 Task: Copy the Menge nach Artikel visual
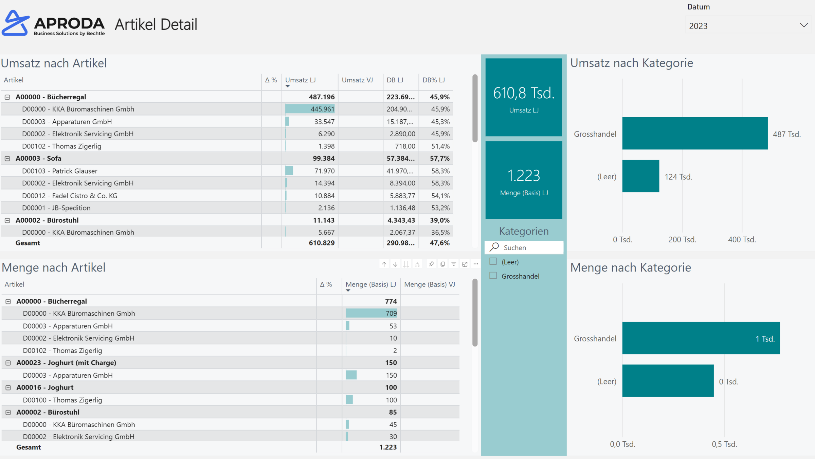(x=442, y=264)
